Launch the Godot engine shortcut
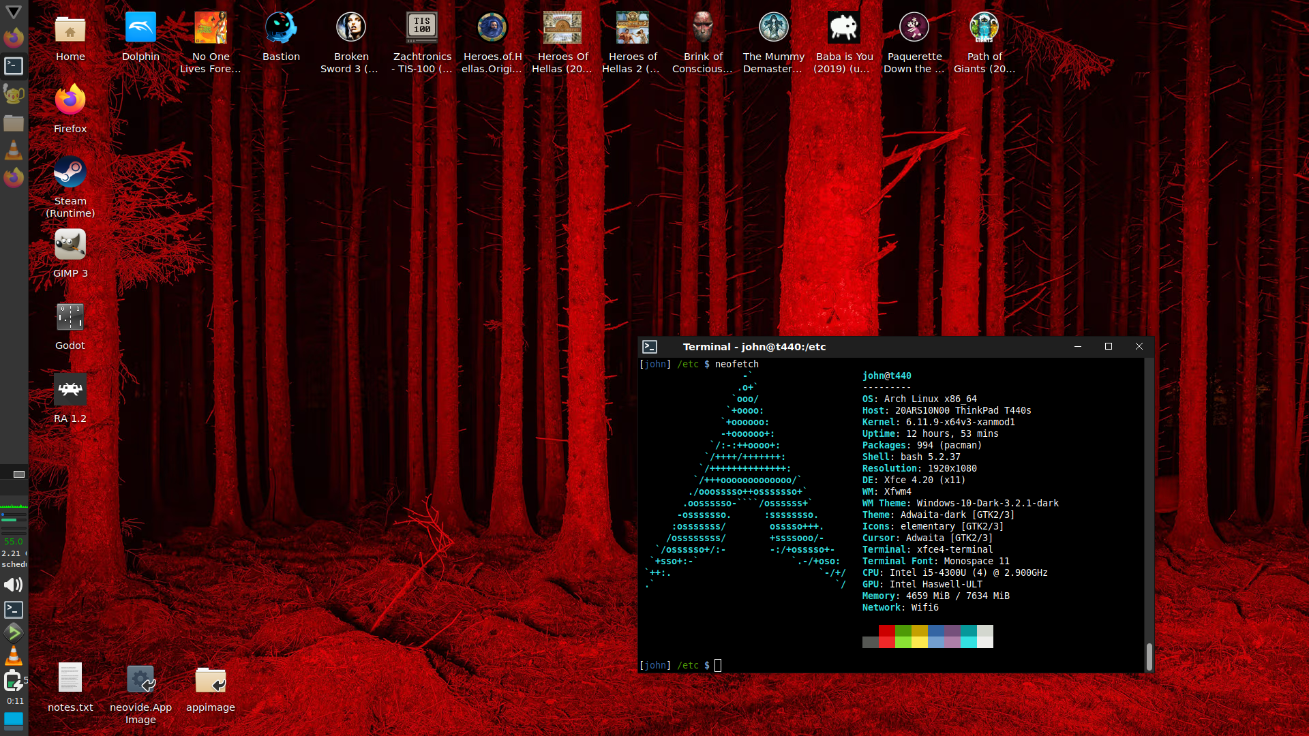Viewport: 1309px width, 736px height. pyautogui.click(x=70, y=326)
